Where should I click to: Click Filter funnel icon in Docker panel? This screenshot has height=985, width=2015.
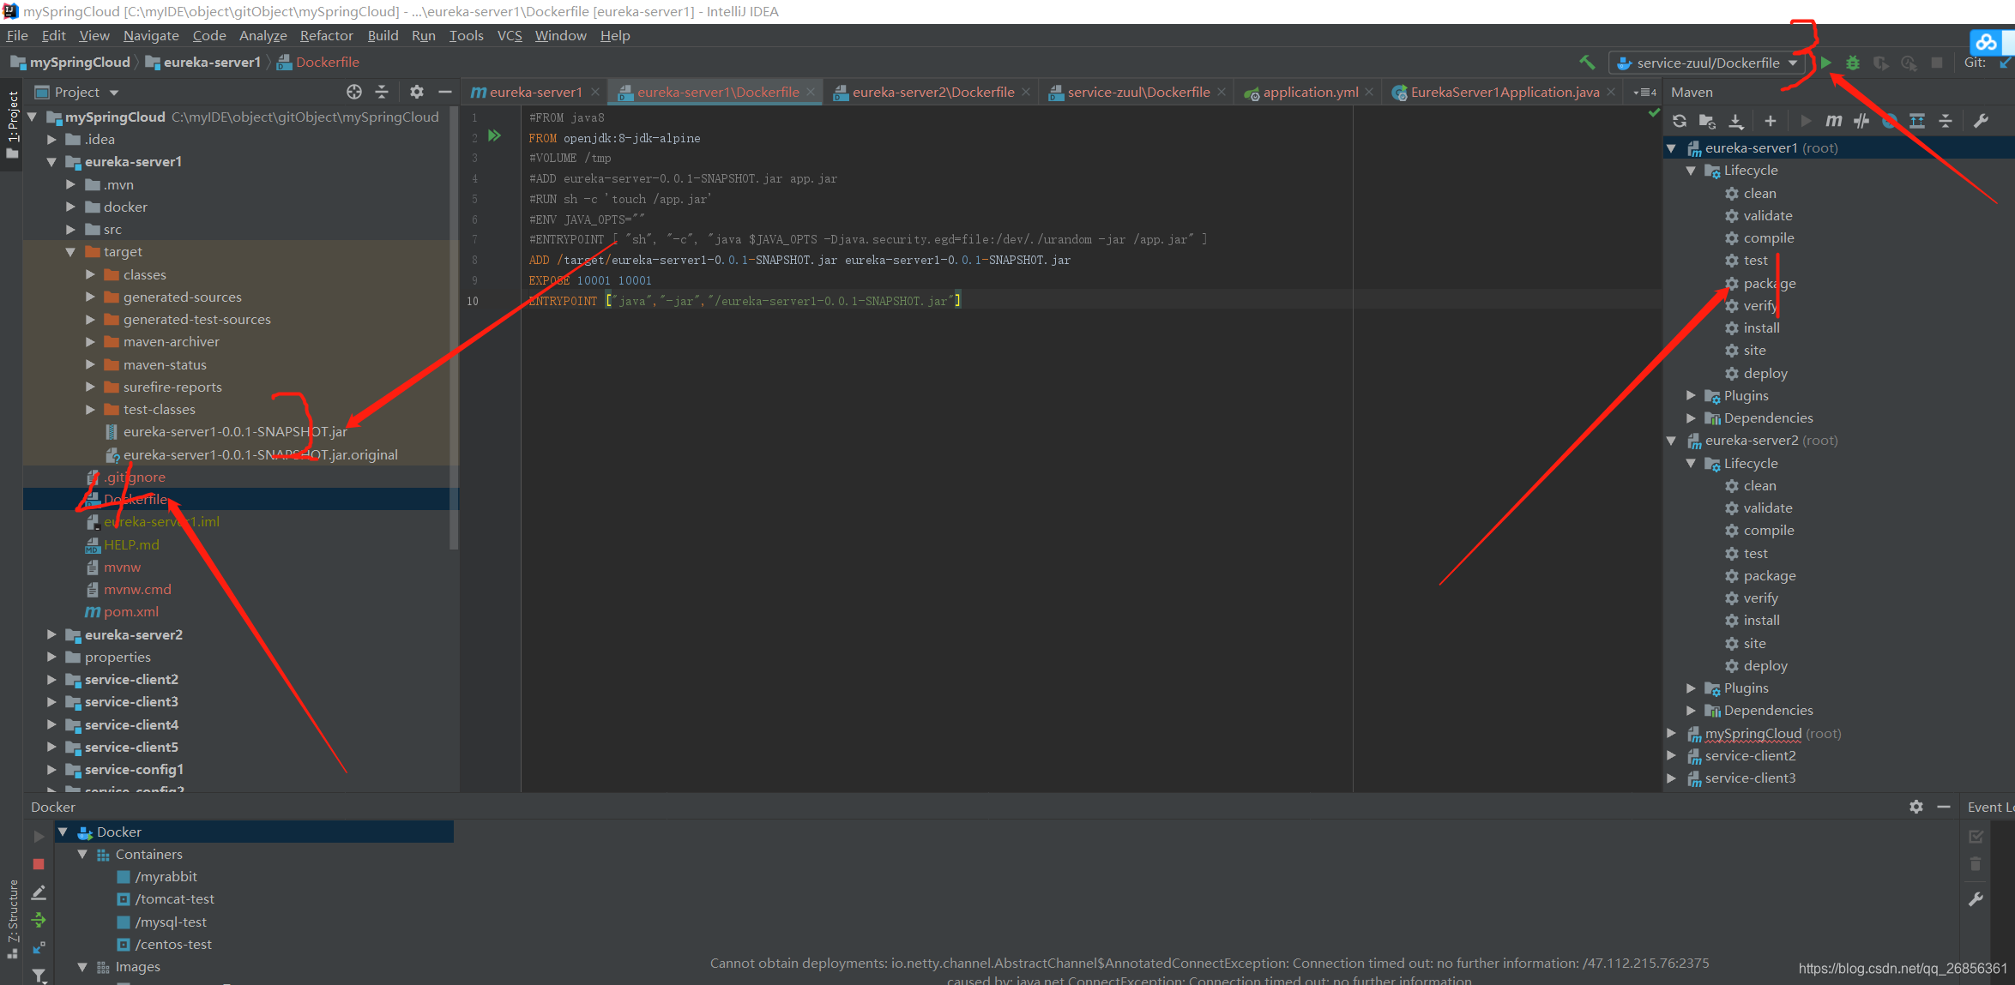[39, 976]
